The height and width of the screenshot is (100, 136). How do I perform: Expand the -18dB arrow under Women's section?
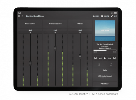tap(55, 32)
